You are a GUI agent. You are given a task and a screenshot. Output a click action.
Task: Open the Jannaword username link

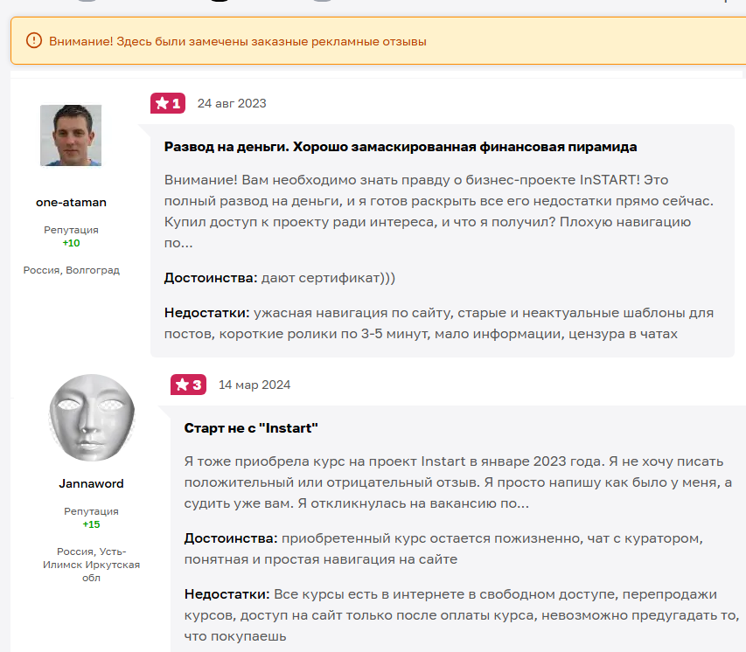(91, 483)
